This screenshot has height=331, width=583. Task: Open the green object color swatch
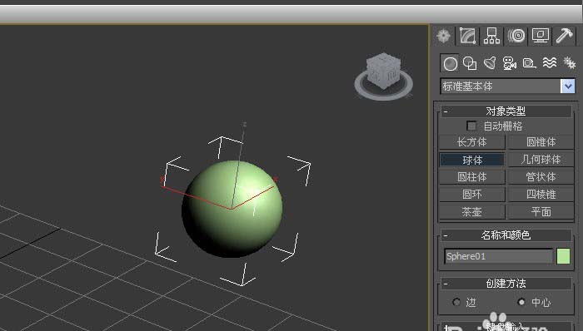(563, 256)
